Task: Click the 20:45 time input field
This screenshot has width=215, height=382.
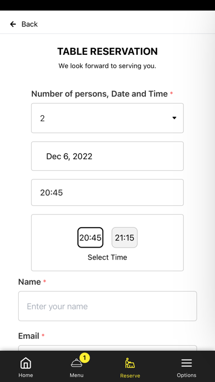Action: pos(107,193)
